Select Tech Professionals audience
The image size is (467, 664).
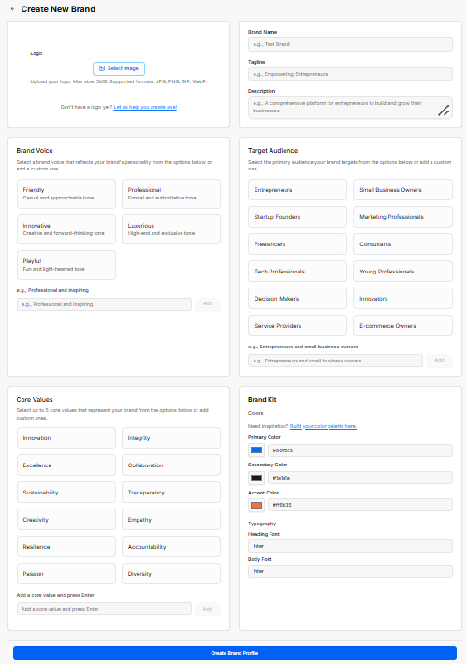coord(298,272)
